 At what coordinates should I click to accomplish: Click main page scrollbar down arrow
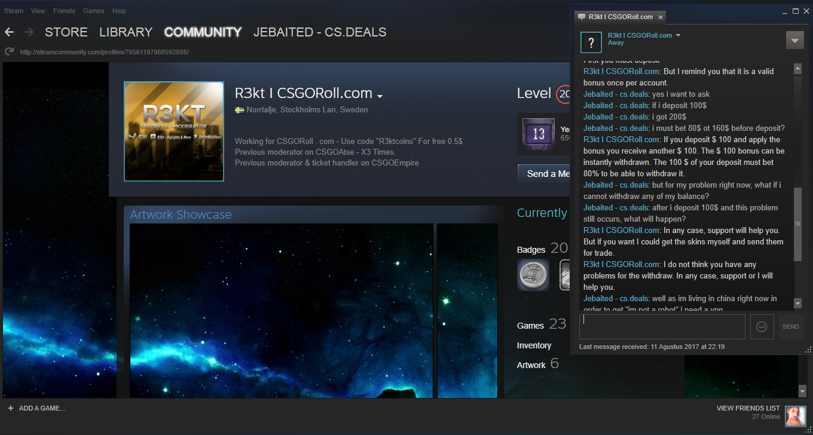[803, 391]
